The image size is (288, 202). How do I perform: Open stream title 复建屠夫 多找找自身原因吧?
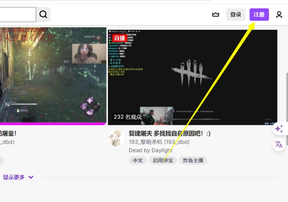click(169, 133)
